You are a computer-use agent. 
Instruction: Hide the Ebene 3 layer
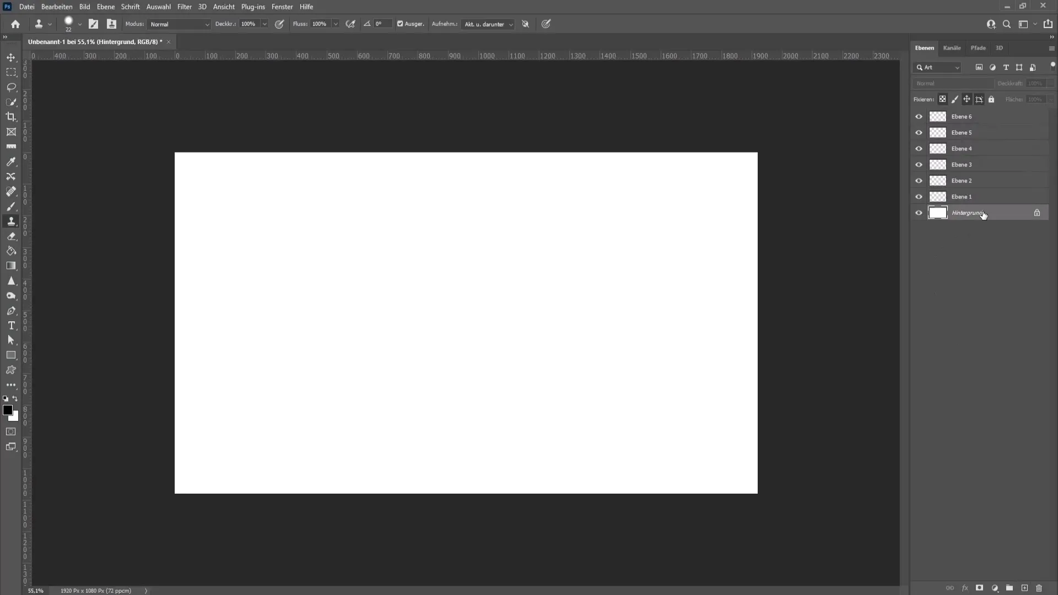919,165
